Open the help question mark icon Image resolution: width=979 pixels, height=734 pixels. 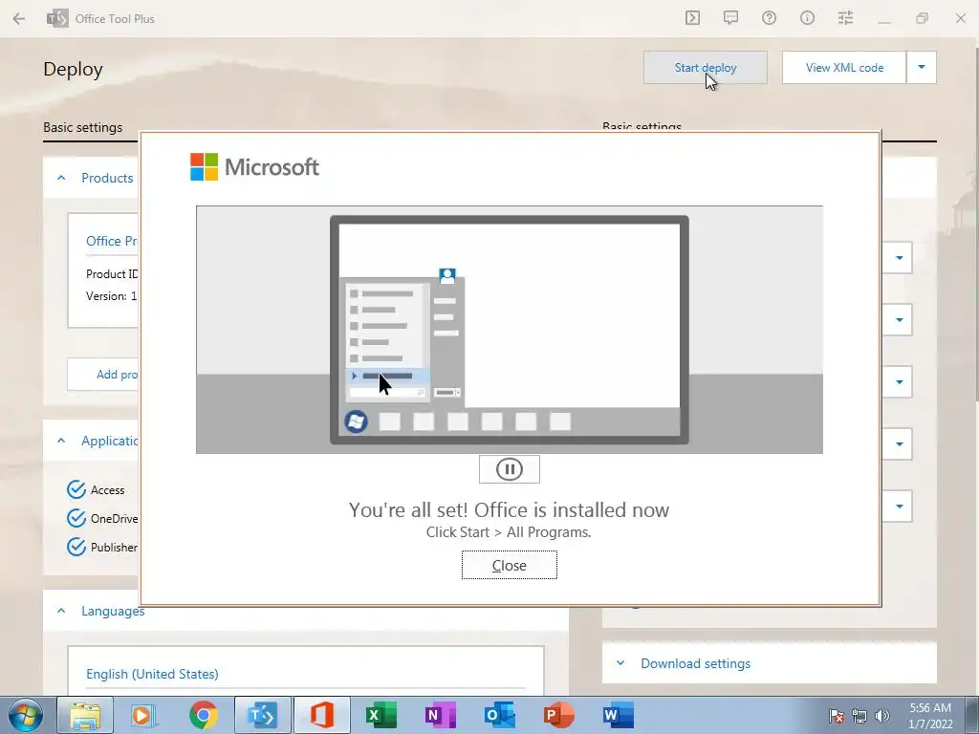(769, 18)
